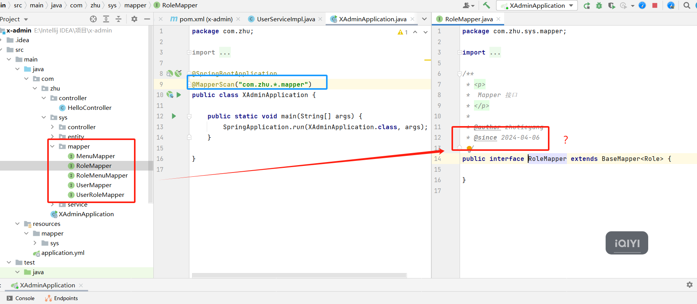
Task: Click the green run arrow on line 10
Action: click(179, 94)
